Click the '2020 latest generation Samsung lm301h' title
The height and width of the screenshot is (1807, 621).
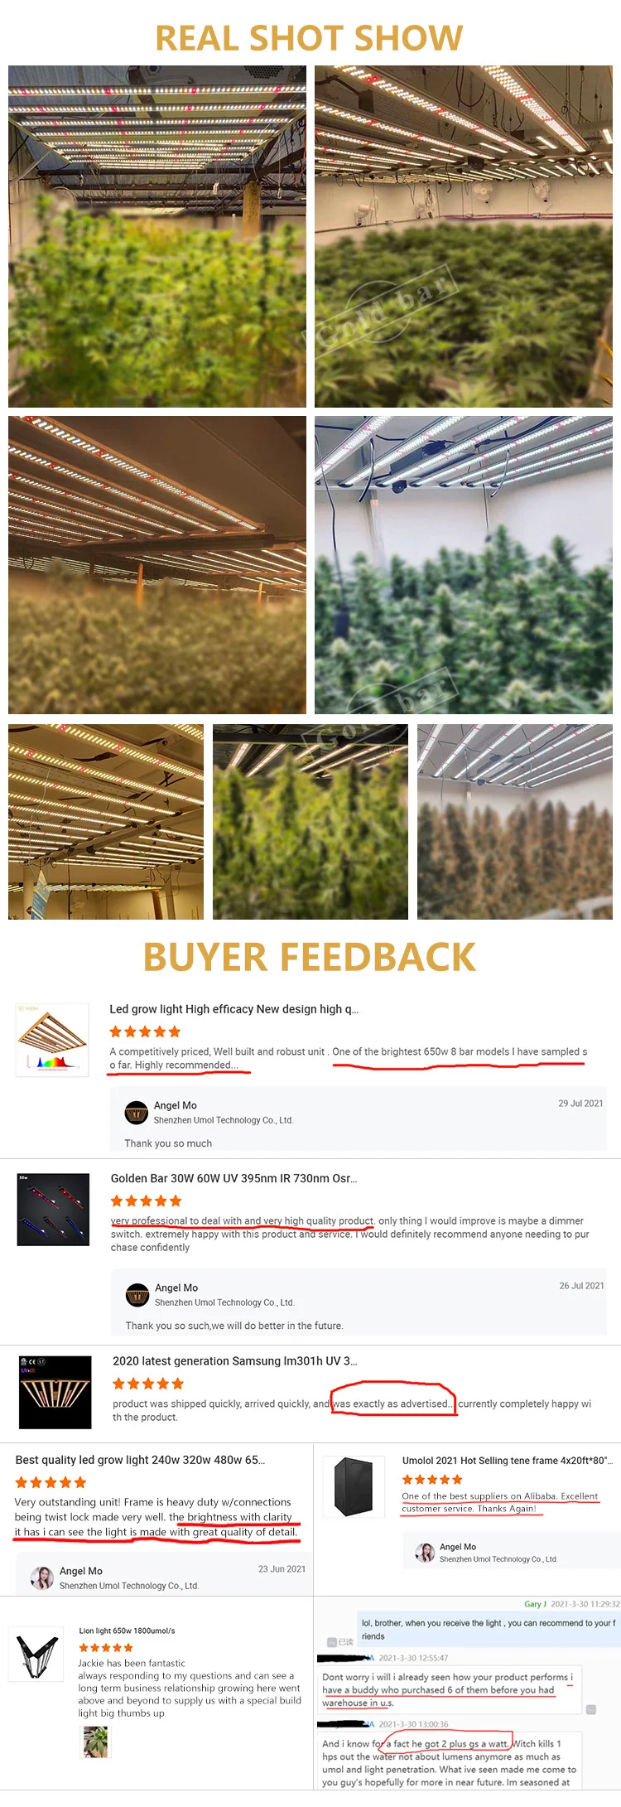[235, 1360]
